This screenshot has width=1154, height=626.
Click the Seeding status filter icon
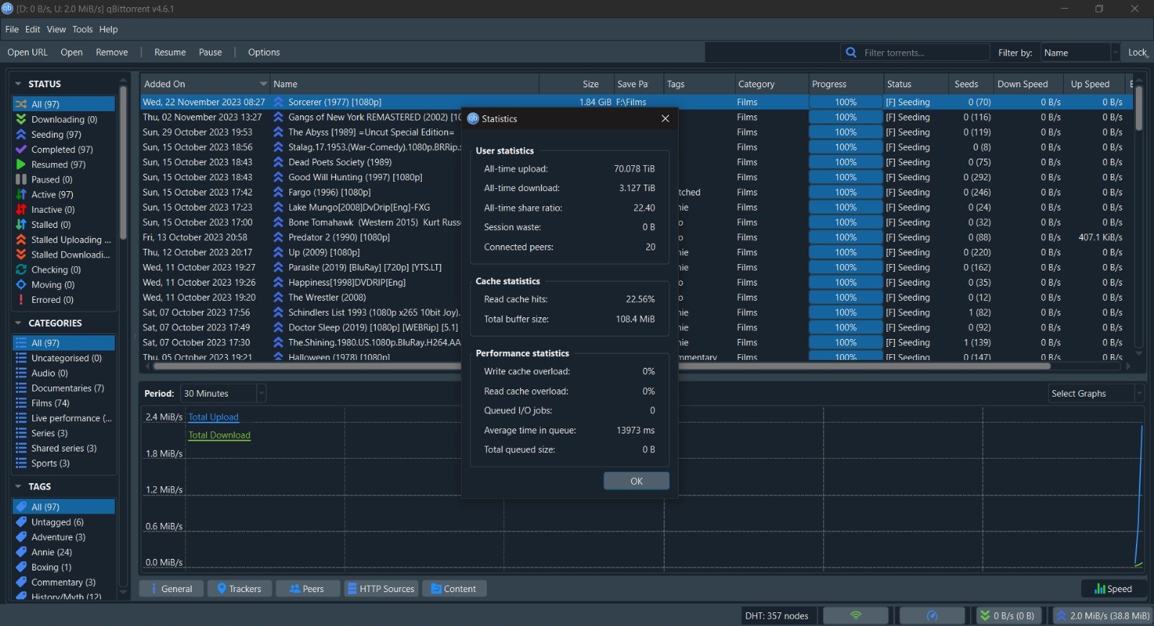(x=21, y=134)
